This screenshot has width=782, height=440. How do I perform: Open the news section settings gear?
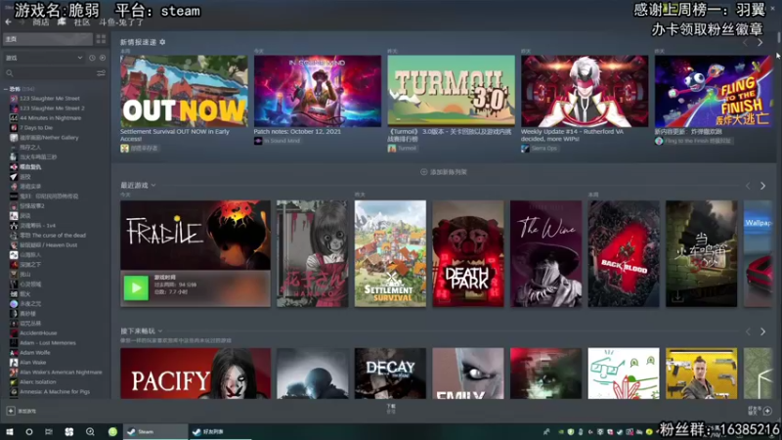tap(162, 42)
